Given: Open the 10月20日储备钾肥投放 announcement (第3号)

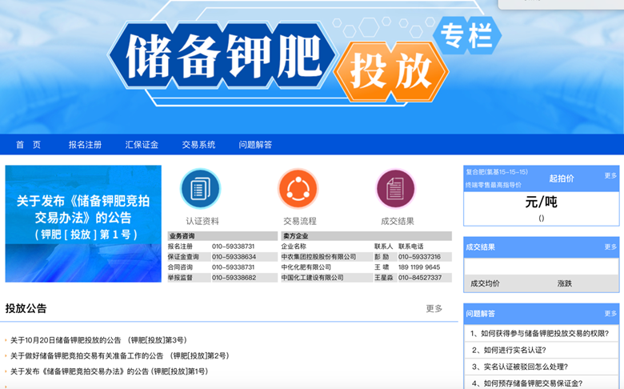Looking at the screenshot, I should tap(98, 340).
